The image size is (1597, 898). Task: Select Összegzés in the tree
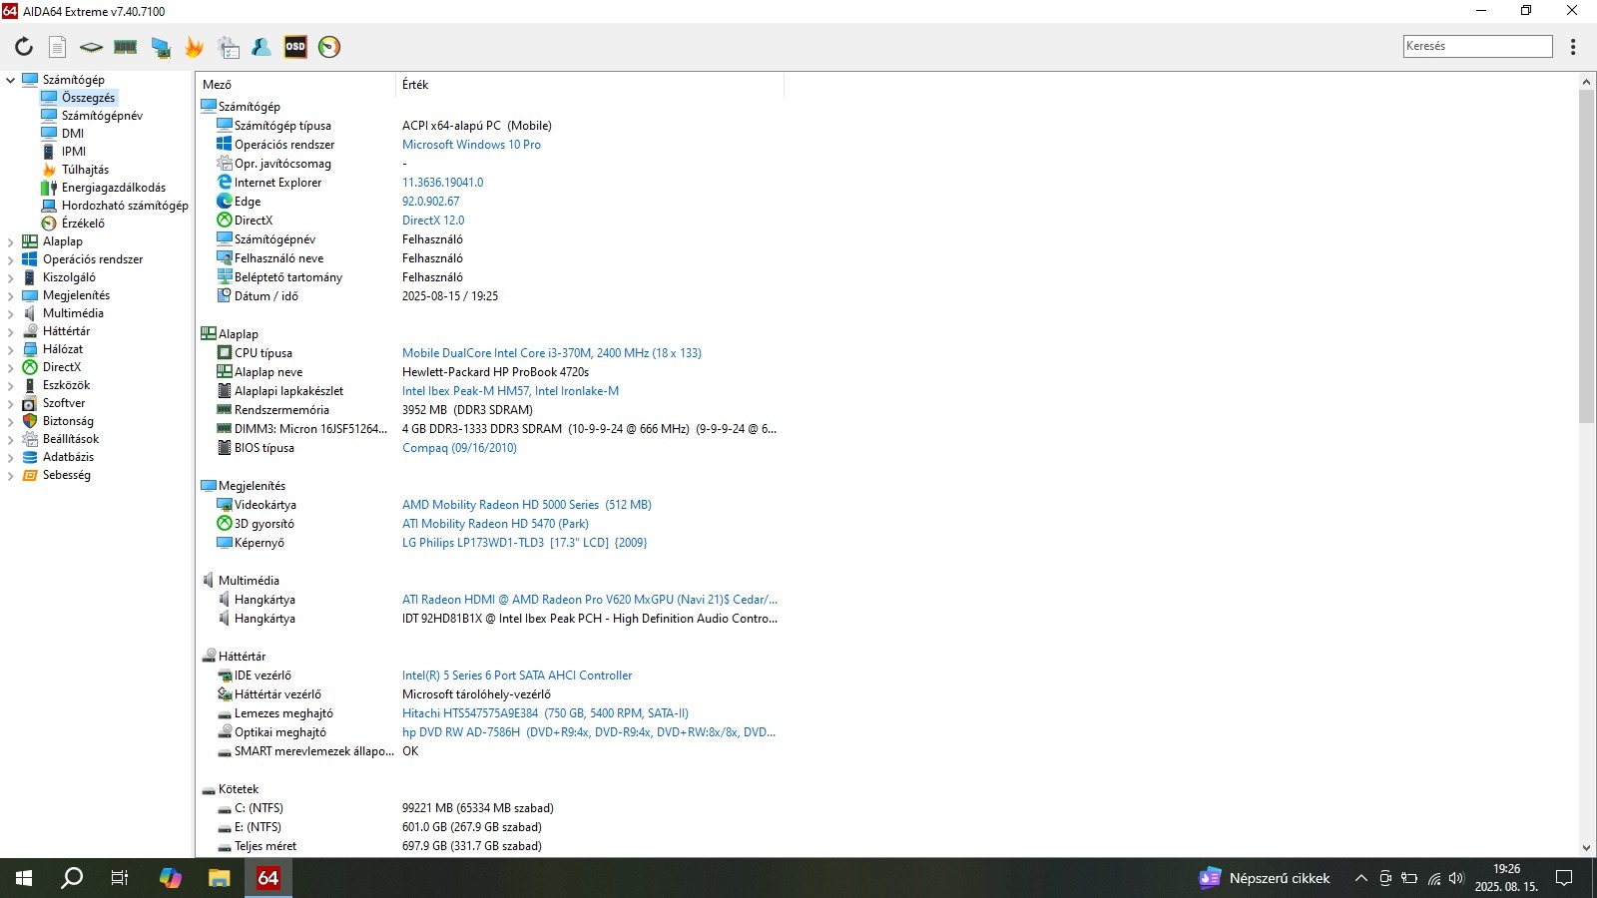[88, 98]
